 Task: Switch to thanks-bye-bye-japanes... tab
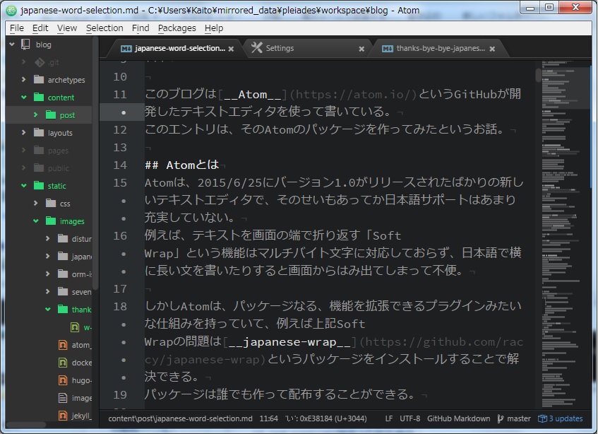coord(441,48)
